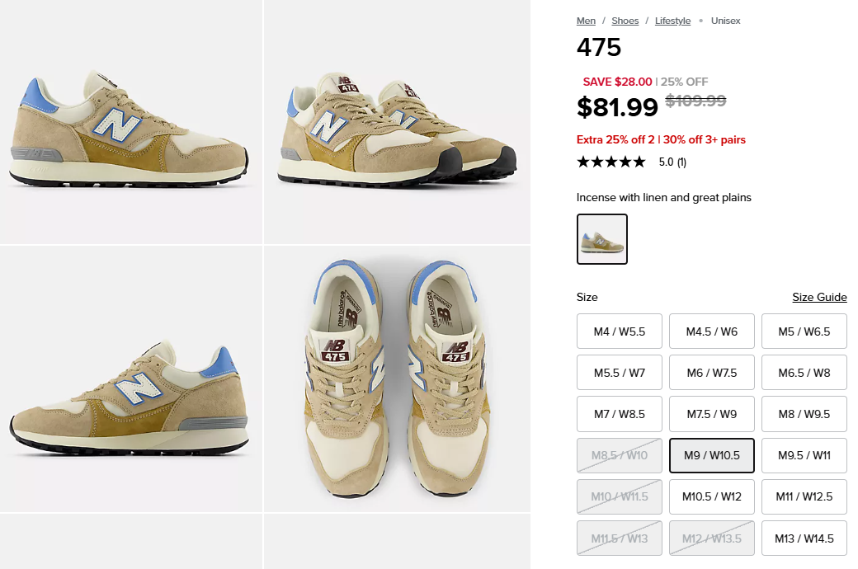Select size M10.5 / W12
858x569 pixels.
coord(711,496)
